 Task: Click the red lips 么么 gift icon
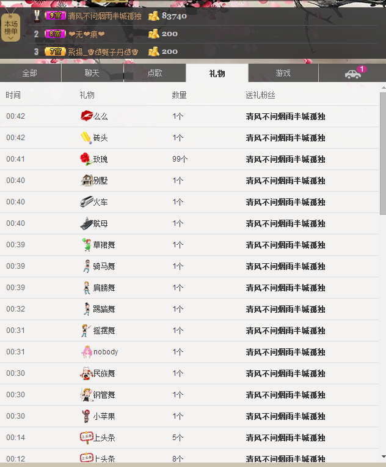pyautogui.click(x=87, y=116)
